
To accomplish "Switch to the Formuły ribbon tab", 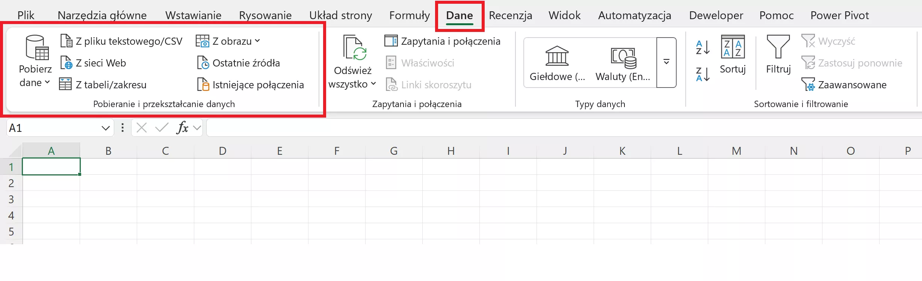I will pyautogui.click(x=409, y=15).
